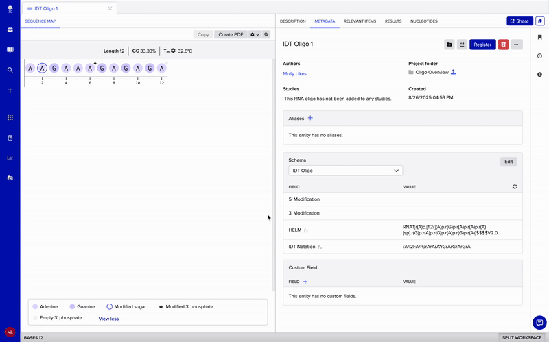Image resolution: width=549 pixels, height=342 pixels.
Task: Switch to the Description tab
Action: 293,21
